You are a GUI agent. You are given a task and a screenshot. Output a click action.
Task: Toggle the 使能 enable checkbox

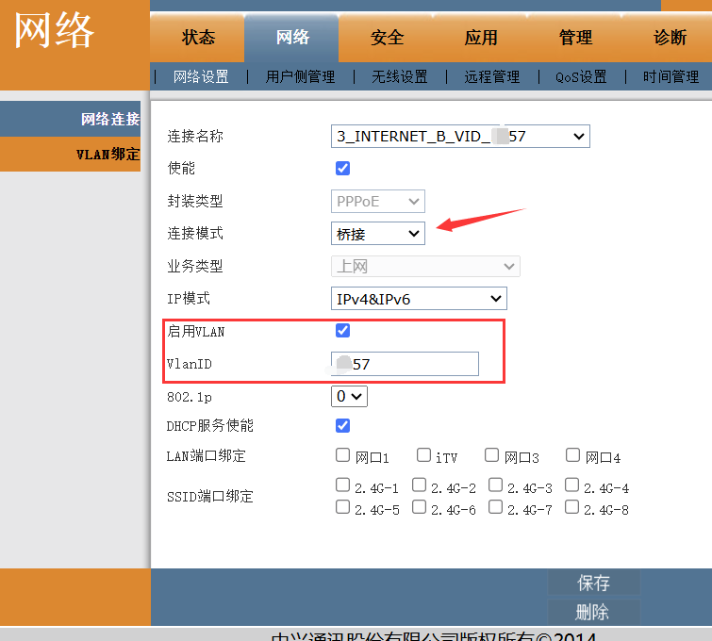343,169
